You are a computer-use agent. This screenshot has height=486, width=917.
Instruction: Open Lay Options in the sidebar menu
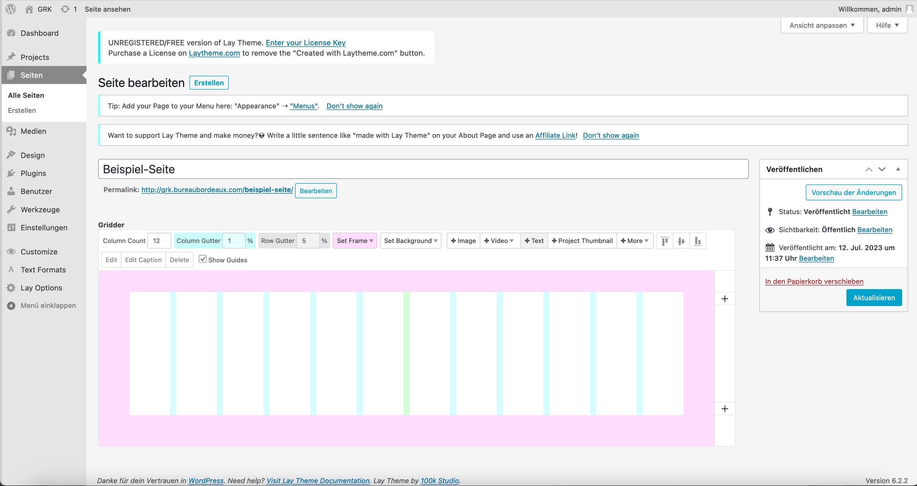(41, 288)
